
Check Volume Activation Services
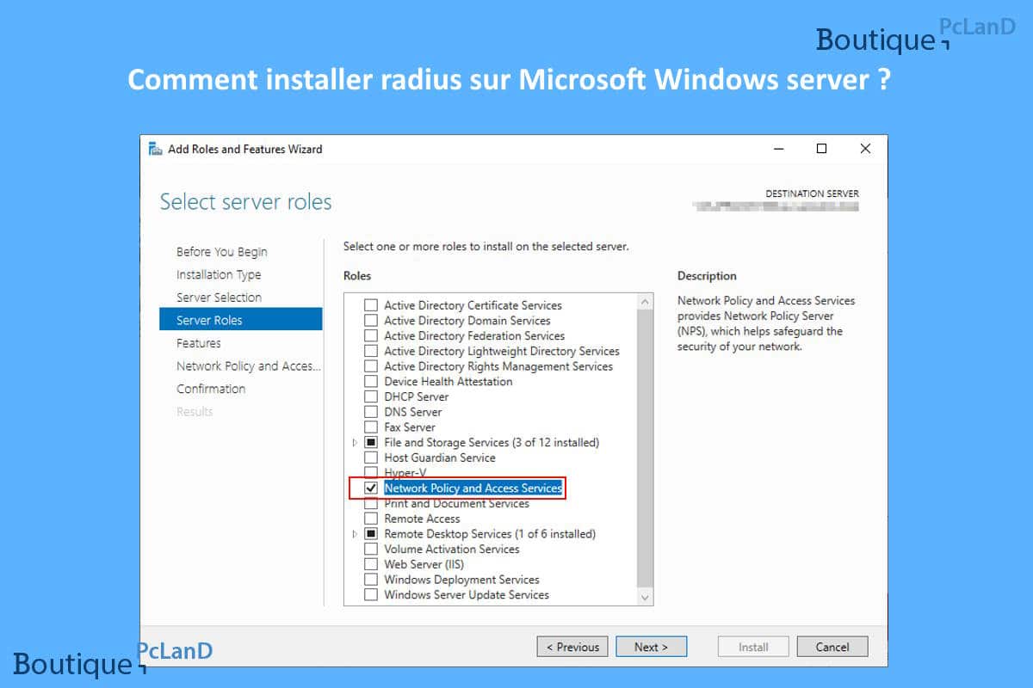pyautogui.click(x=371, y=549)
